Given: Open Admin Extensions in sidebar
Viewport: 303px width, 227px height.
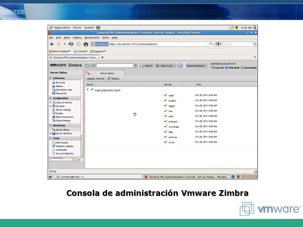Looking at the screenshot, I should (x=64, y=117).
